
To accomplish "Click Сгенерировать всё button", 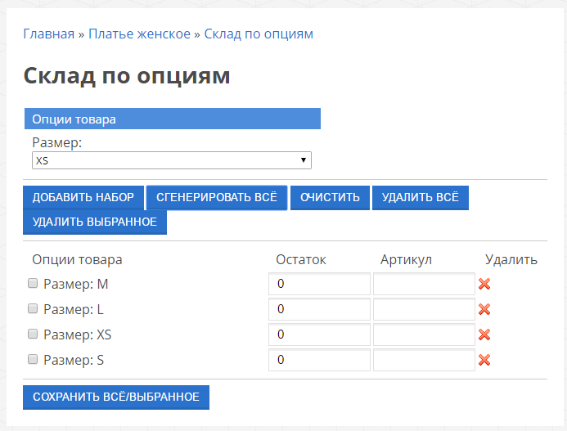I will click(x=217, y=198).
